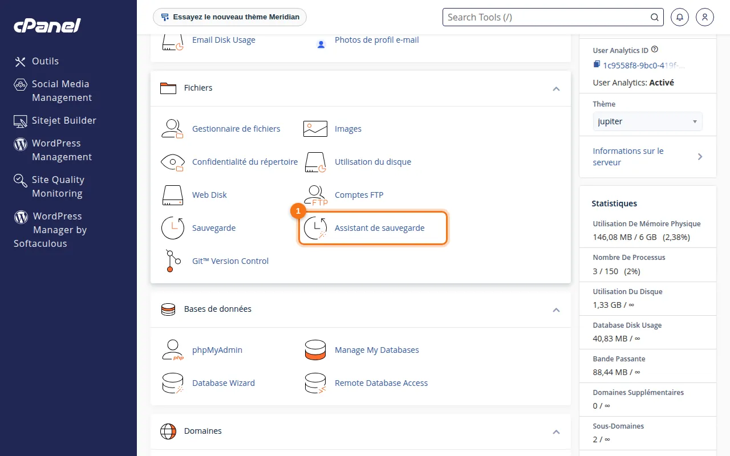Click User Analytics ID help icon

[655, 50]
